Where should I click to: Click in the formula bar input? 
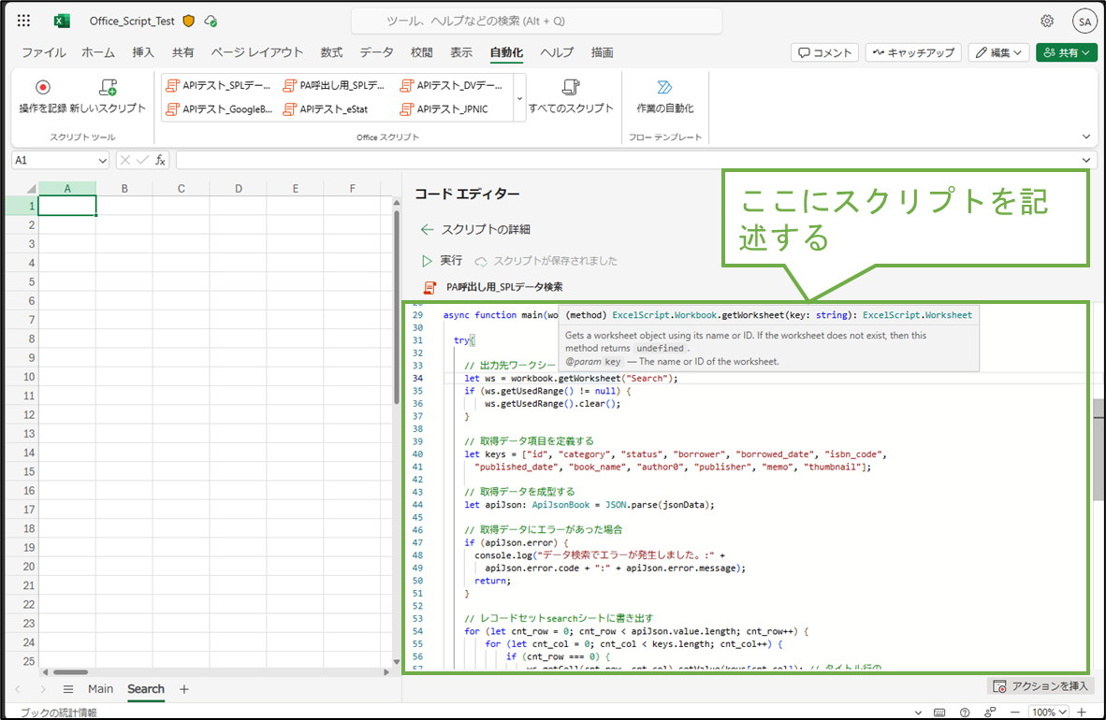[628, 160]
